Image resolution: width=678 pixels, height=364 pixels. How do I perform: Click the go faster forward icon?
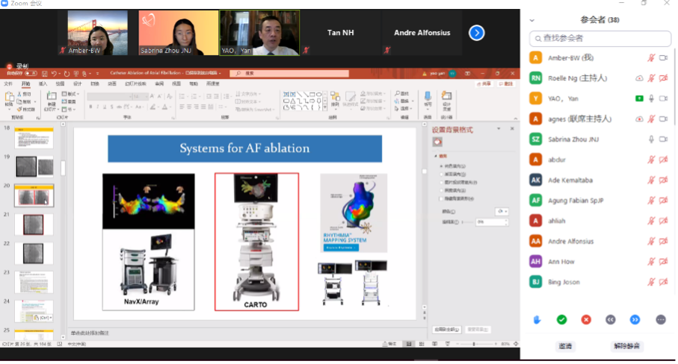pyautogui.click(x=635, y=319)
